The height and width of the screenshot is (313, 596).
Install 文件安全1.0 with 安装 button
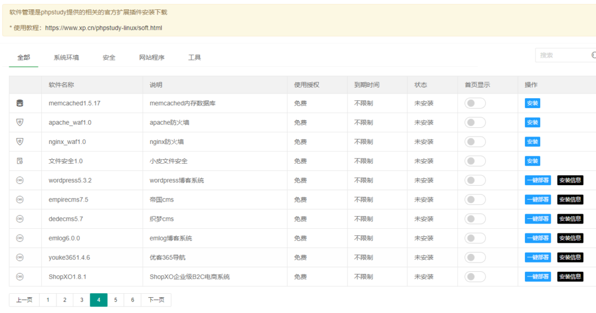coord(532,161)
